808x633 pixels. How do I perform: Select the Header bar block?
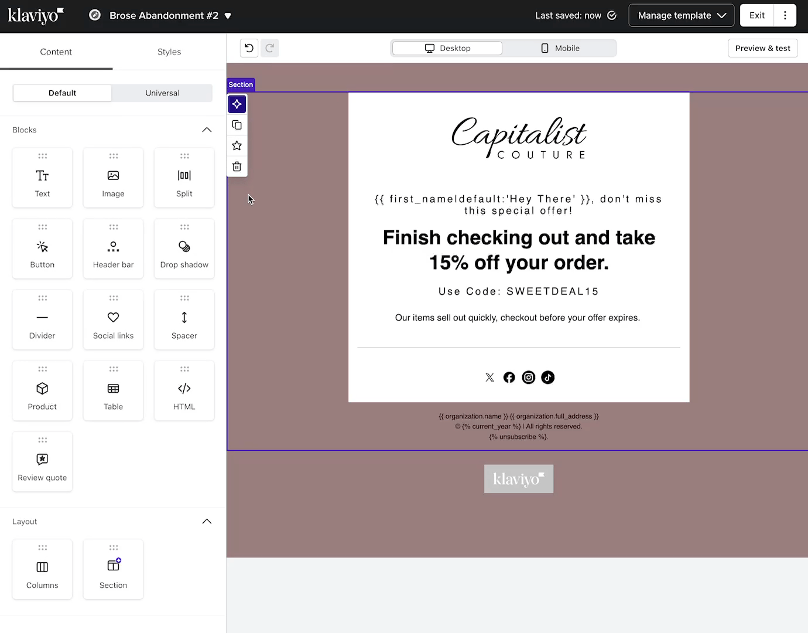coord(113,249)
